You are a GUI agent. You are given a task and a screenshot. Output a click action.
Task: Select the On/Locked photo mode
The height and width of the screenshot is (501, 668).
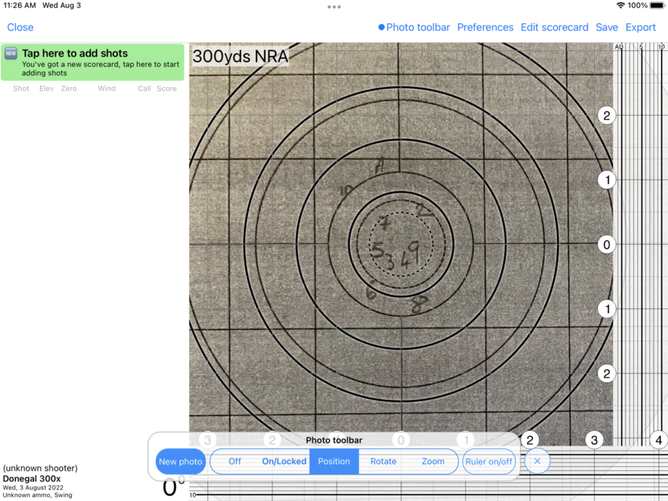coord(284,461)
